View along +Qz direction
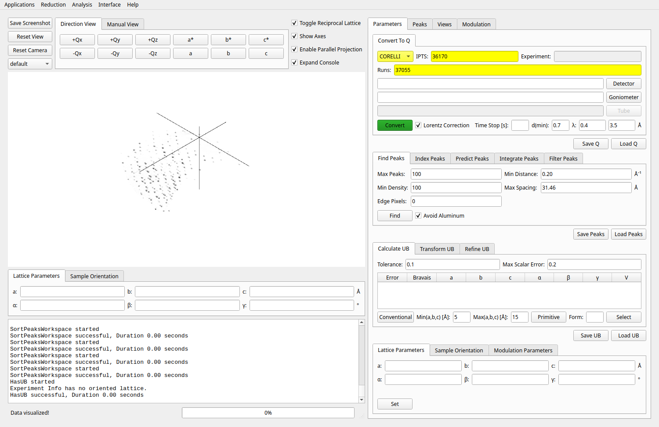Viewport: 659px width, 427px height. [153, 40]
